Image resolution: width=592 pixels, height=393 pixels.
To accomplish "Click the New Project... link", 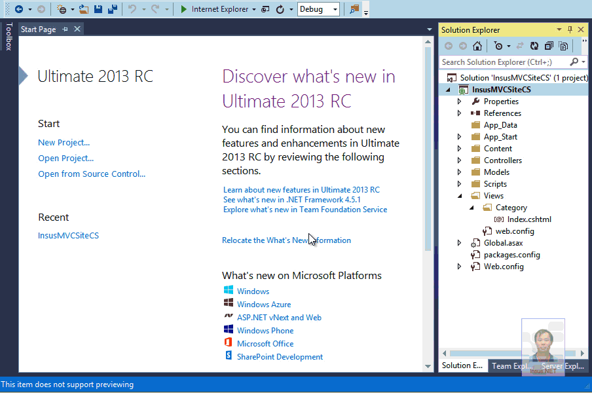I will point(64,142).
